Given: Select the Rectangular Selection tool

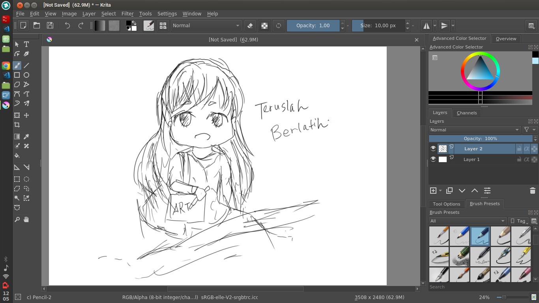Looking at the screenshot, I should coord(17,179).
